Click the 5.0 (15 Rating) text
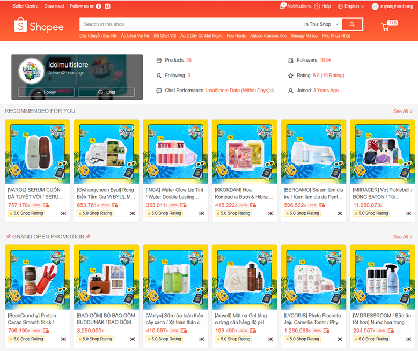This screenshot has width=418, height=351. 328,76
